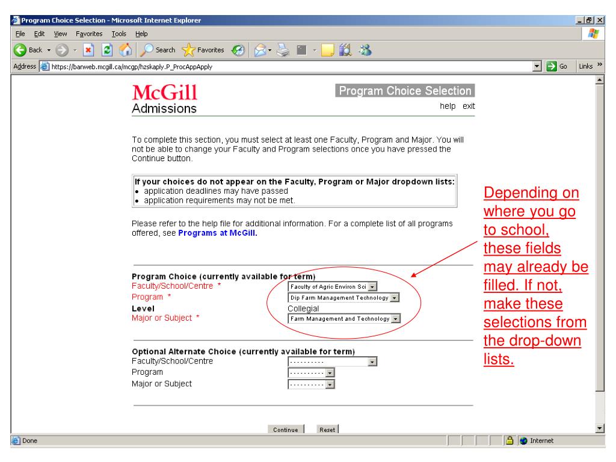Open the Favorites menu
The width and height of the screenshot is (616, 462).
[89, 34]
